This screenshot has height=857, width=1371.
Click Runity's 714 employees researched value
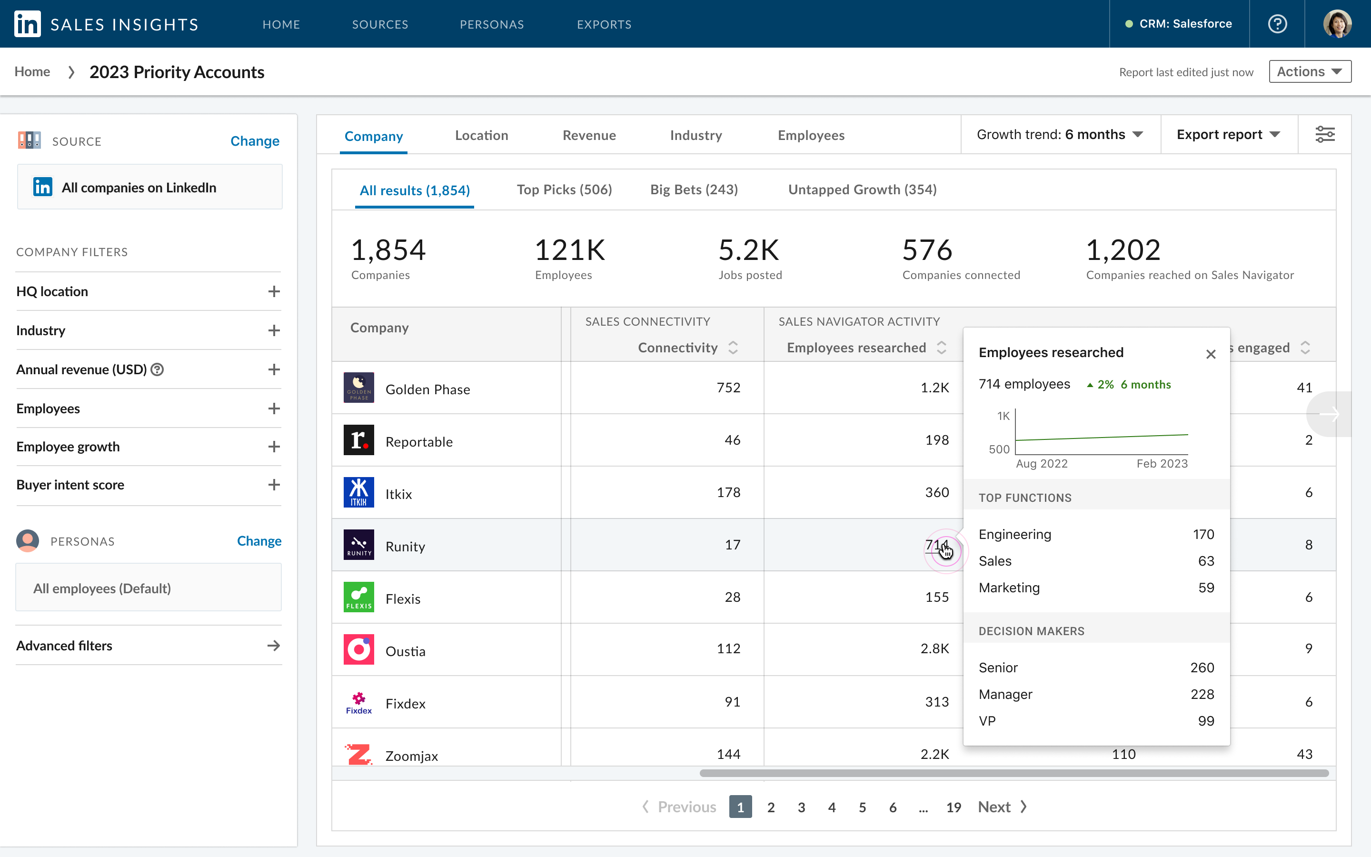click(x=937, y=545)
